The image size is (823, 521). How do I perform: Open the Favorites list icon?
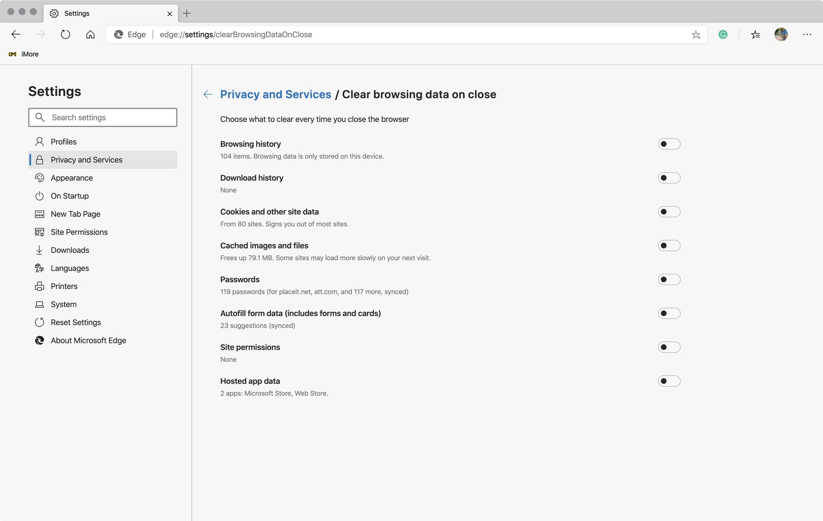[x=755, y=35]
